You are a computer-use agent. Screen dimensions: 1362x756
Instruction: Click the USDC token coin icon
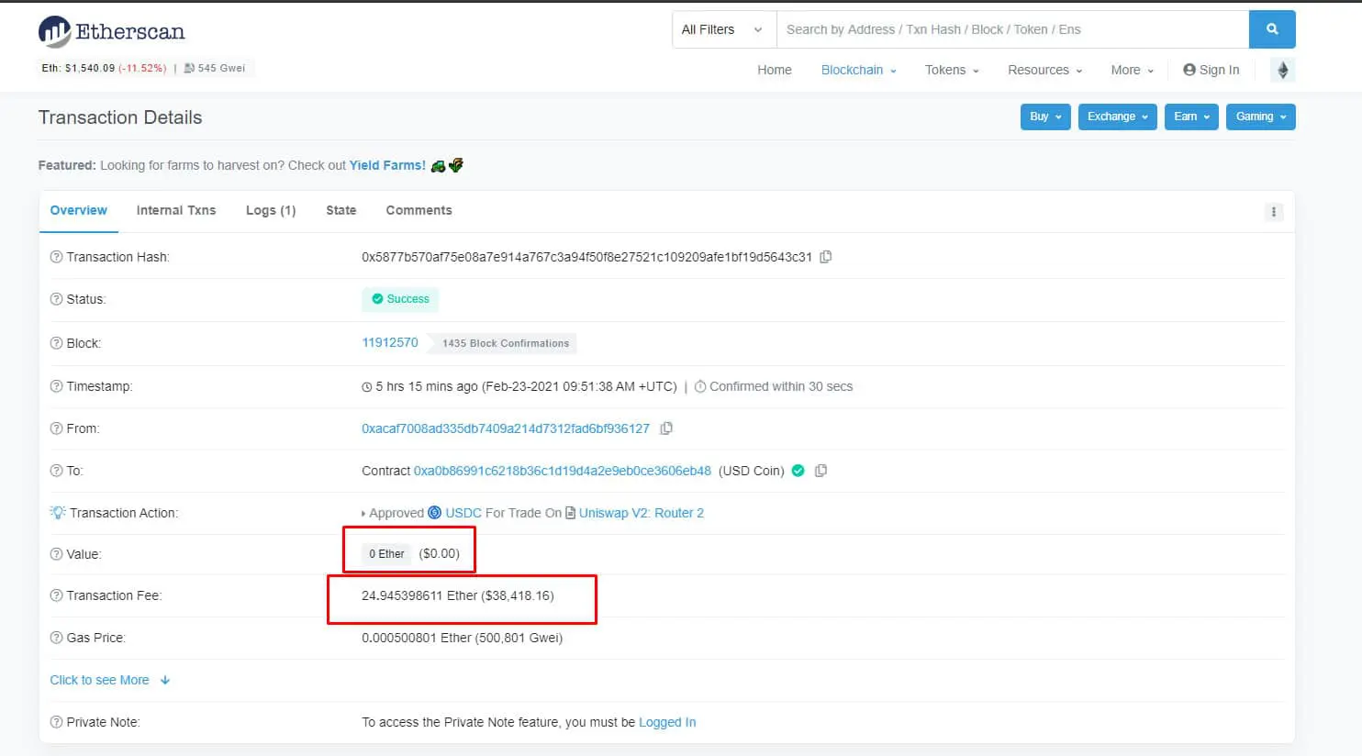click(435, 513)
